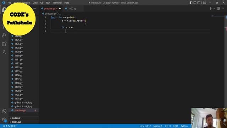Open 1182.py in the explorer
Viewport: 227px width, 128px height.
tap(18, 63)
